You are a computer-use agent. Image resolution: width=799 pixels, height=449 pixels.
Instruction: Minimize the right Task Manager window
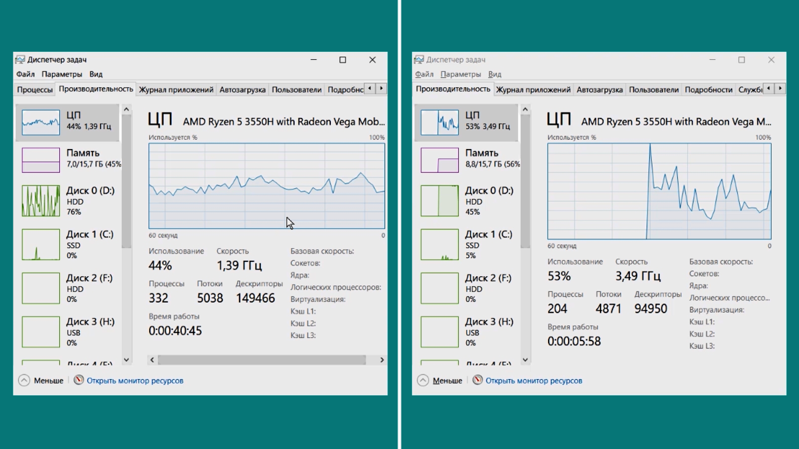pos(712,60)
